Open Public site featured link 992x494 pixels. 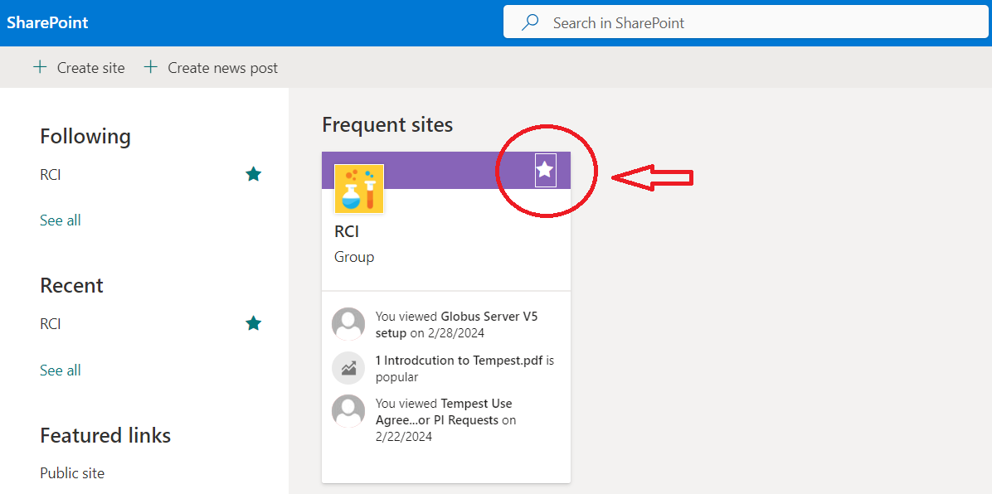tap(72, 473)
